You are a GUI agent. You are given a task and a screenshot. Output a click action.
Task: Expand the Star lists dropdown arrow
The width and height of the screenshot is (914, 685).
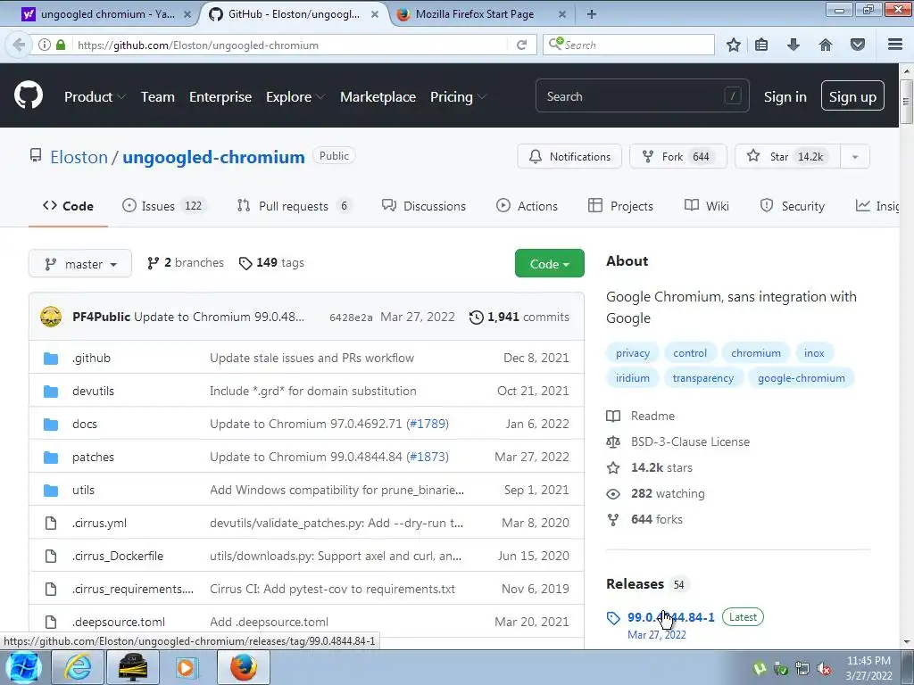click(x=854, y=157)
